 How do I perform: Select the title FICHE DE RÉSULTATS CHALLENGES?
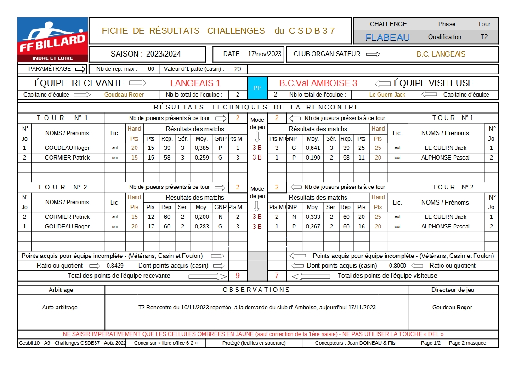tap(183, 31)
